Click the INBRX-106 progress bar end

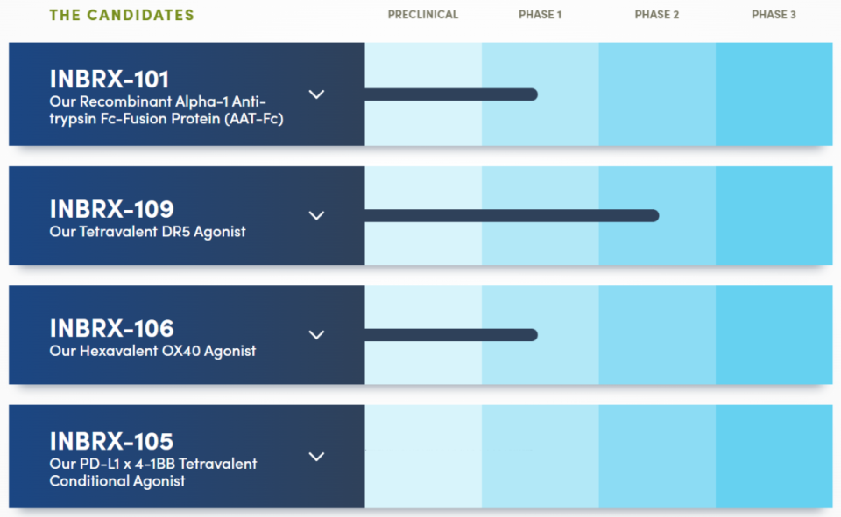(x=531, y=334)
